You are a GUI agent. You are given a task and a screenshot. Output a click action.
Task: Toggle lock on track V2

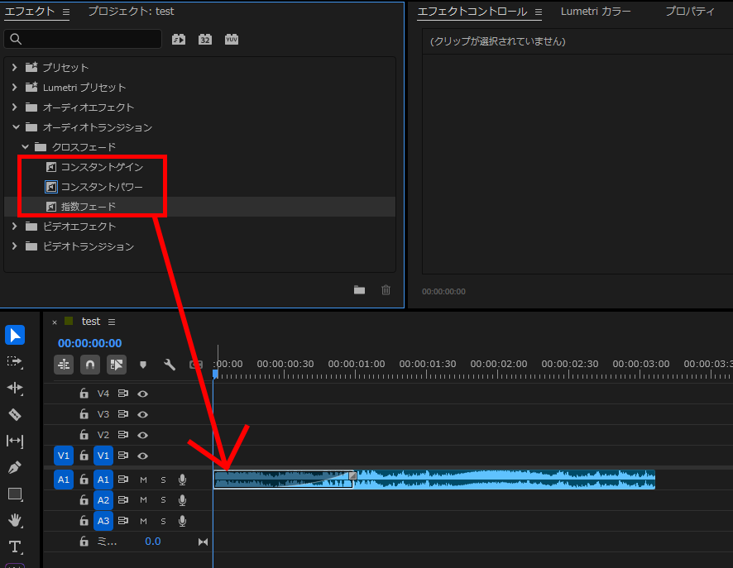click(x=84, y=435)
